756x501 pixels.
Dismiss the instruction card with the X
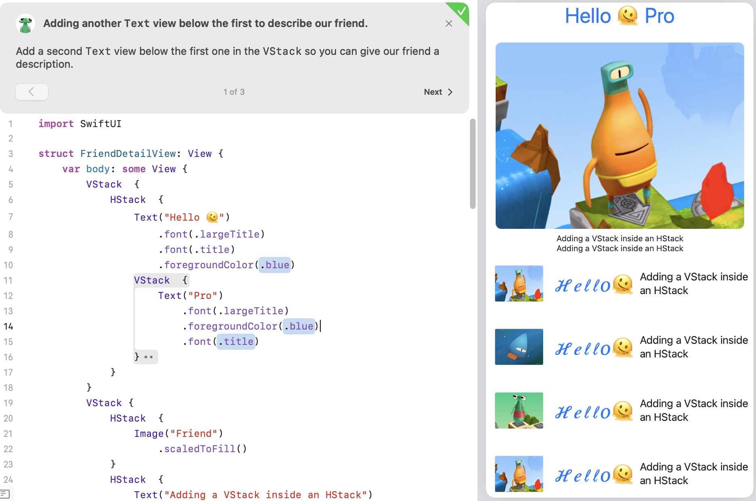pos(449,23)
